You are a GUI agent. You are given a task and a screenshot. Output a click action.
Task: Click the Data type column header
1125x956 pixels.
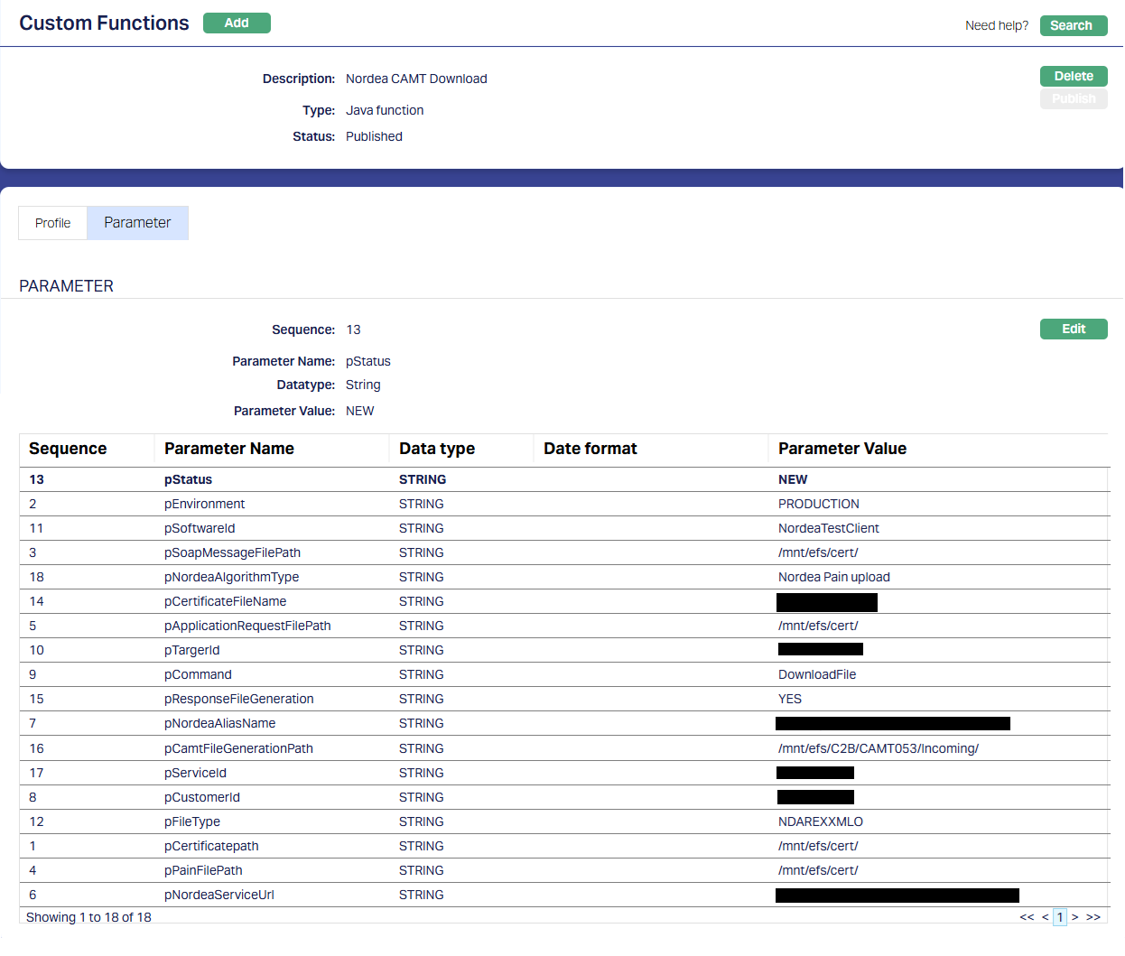tap(437, 449)
